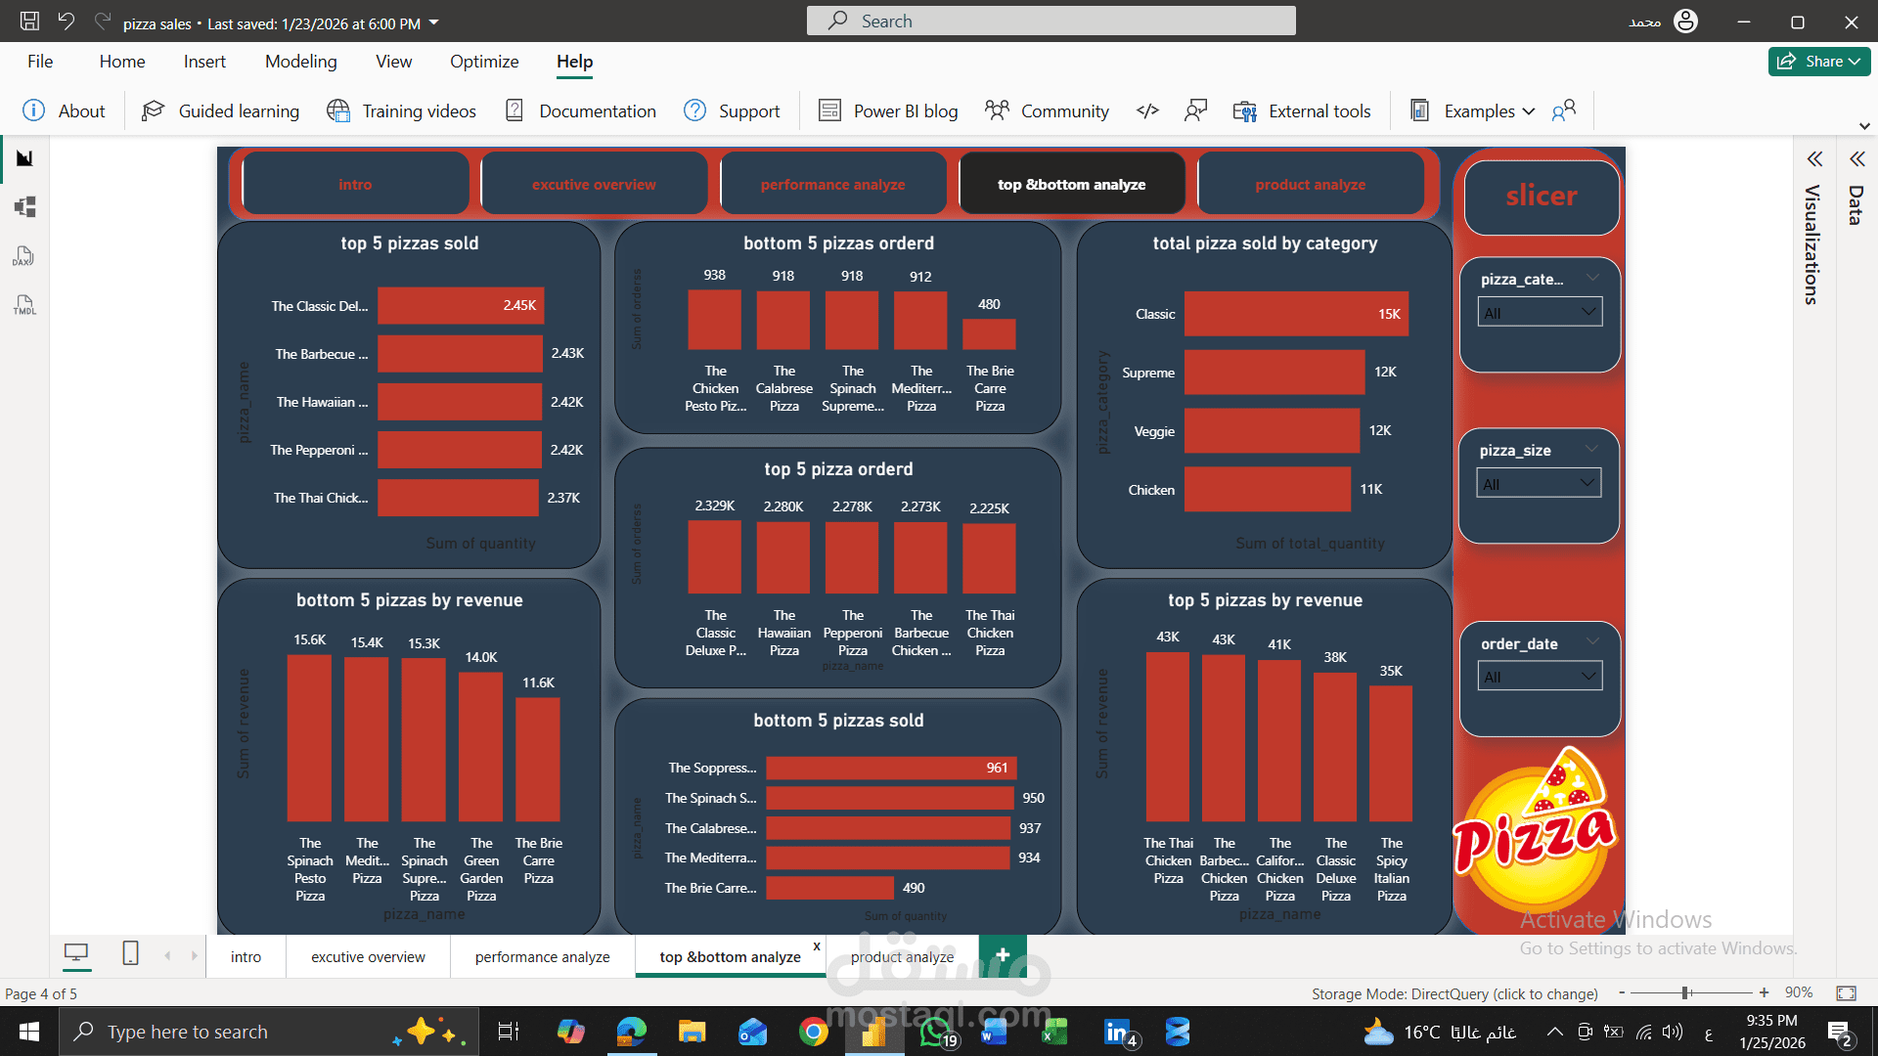The width and height of the screenshot is (1878, 1056).
Task: Expand the Data pane
Action: tap(1856, 159)
